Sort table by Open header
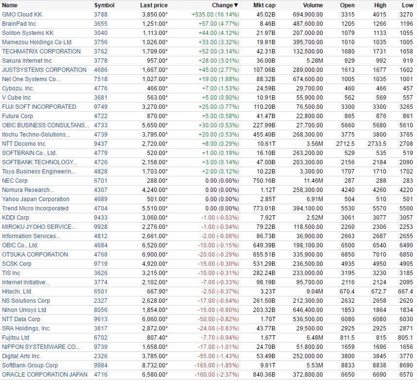The height and width of the screenshot is (380, 417). (347, 5)
